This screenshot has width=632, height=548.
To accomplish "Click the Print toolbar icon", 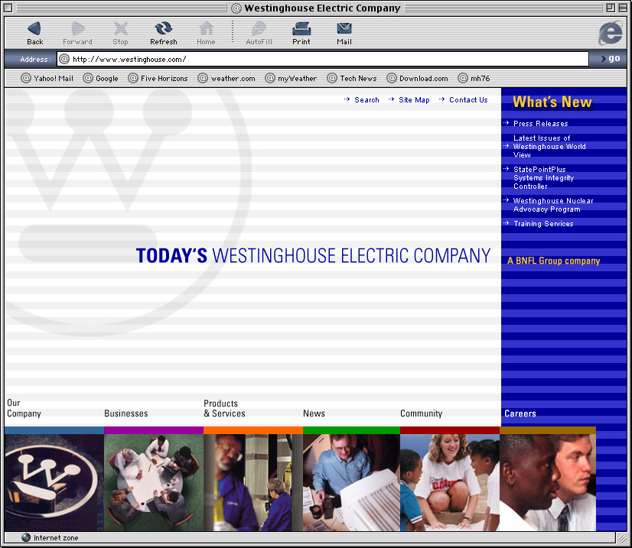I will (x=301, y=29).
